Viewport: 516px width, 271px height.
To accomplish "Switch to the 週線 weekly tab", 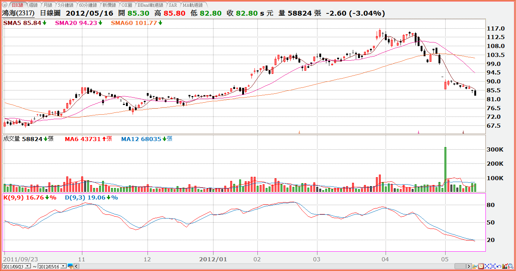I will (x=33, y=5).
